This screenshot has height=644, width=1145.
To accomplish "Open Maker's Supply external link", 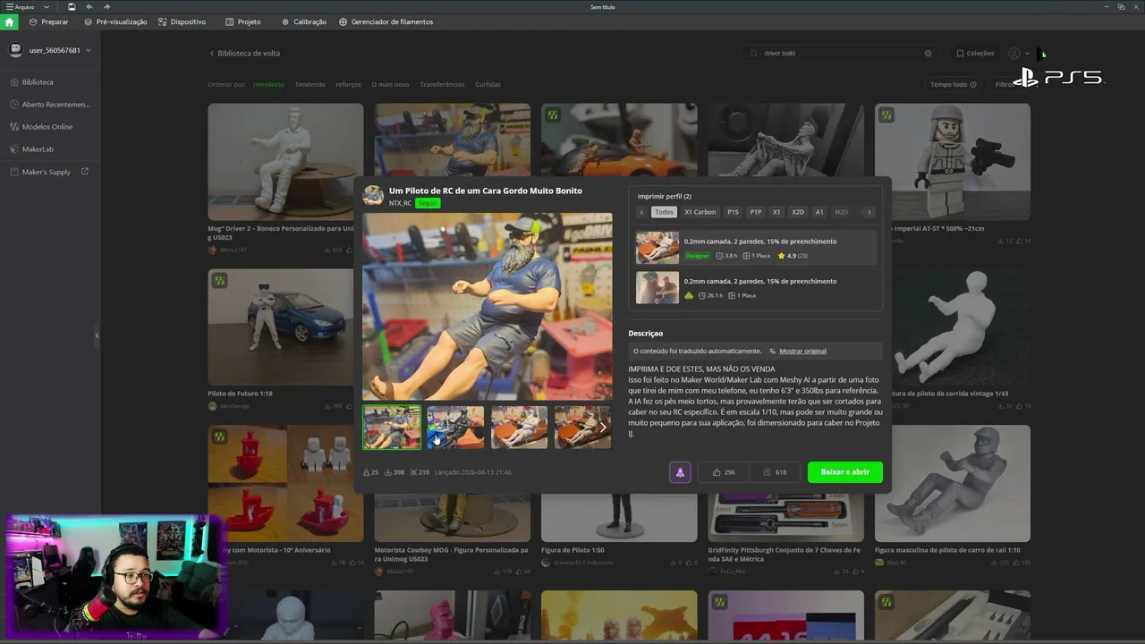I will (x=50, y=172).
